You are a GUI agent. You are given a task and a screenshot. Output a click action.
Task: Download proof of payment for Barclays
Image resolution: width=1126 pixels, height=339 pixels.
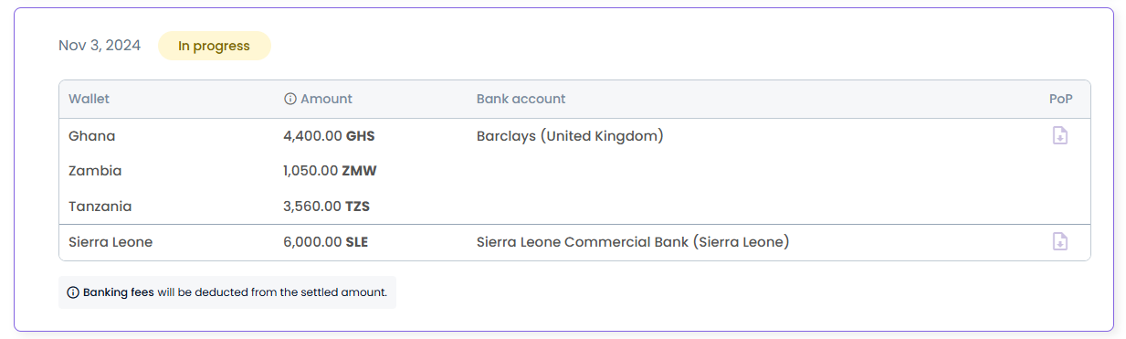1060,136
